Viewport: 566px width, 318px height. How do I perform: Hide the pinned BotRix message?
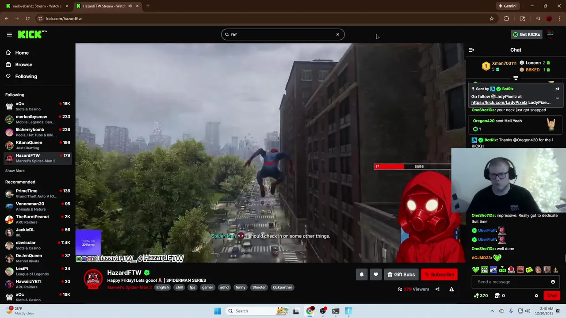tap(557, 89)
